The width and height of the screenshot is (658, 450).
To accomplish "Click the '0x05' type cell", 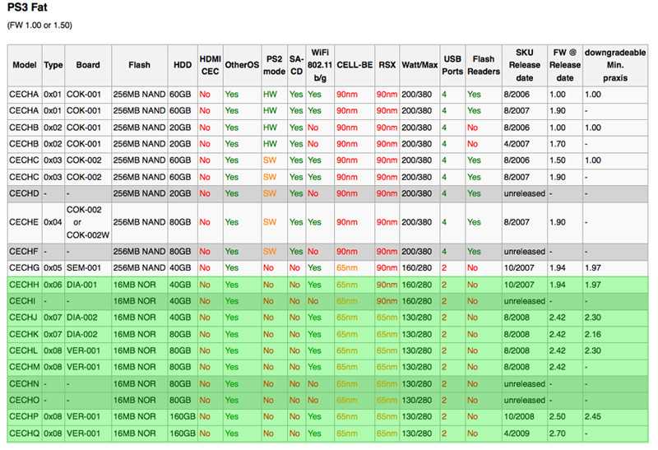I will pyautogui.click(x=53, y=268).
